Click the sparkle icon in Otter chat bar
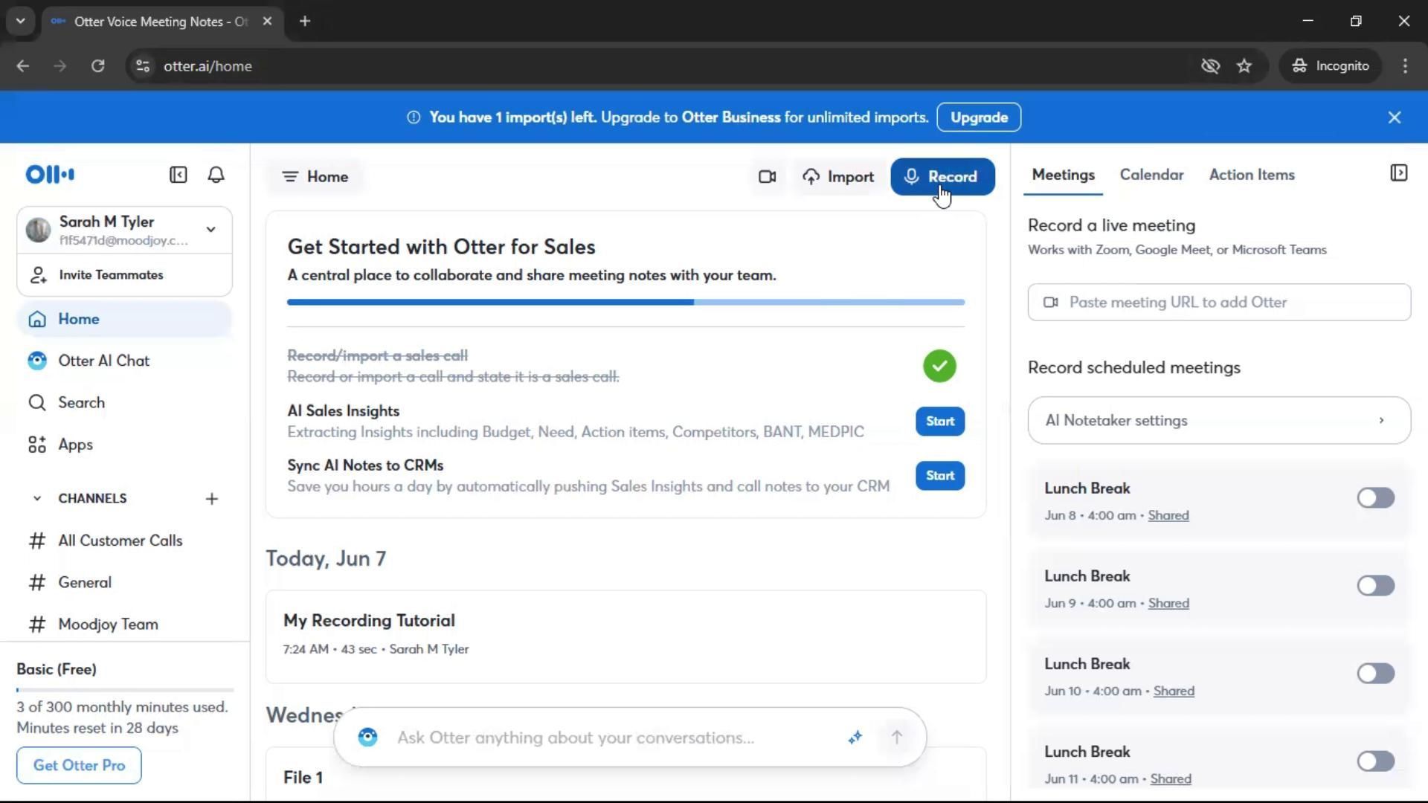This screenshot has width=1428, height=803. (x=855, y=737)
